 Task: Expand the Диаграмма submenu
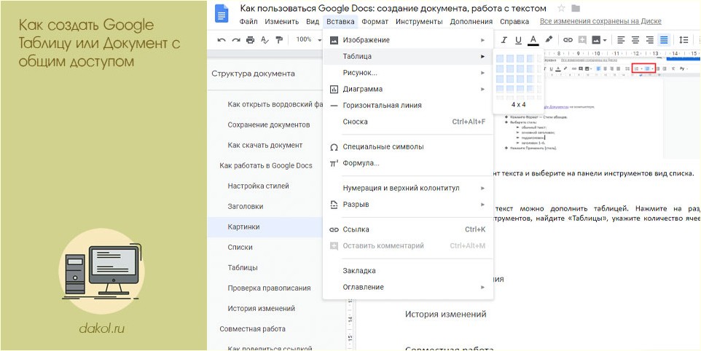click(x=408, y=90)
